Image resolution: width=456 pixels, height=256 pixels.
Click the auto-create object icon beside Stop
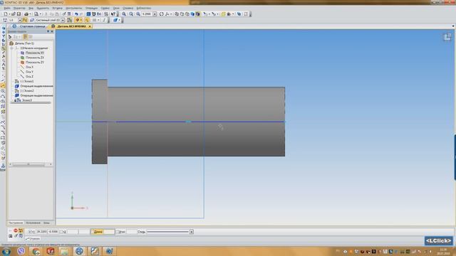pyautogui.click(x=21, y=230)
